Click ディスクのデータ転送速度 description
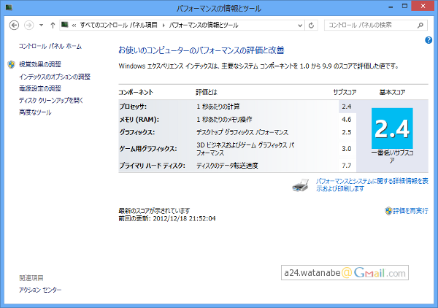The image size is (438, 308). pyautogui.click(x=227, y=166)
